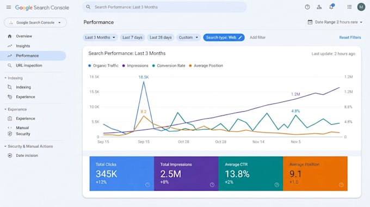Image resolution: width=370 pixels, height=207 pixels.
Task: Toggle the Impressions legend series
Action: [135, 66]
